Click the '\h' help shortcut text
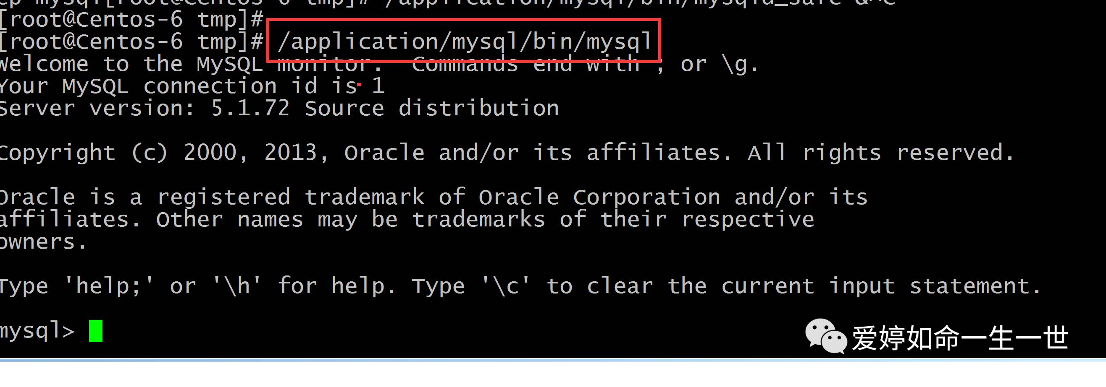 click(x=237, y=286)
